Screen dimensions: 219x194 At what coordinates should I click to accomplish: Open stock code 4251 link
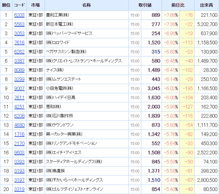[x=19, y=107]
